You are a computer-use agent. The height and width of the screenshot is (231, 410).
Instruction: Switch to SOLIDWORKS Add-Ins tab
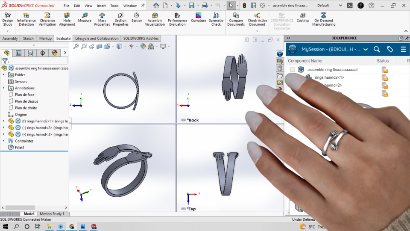[x=141, y=38]
